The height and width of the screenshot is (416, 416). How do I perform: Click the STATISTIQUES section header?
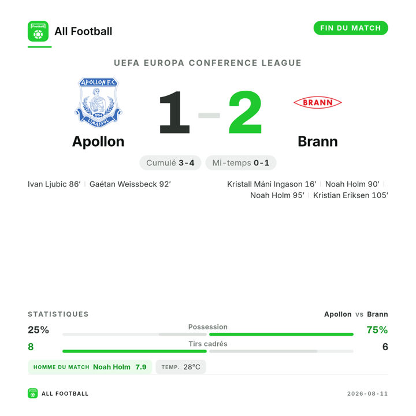pos(58,314)
